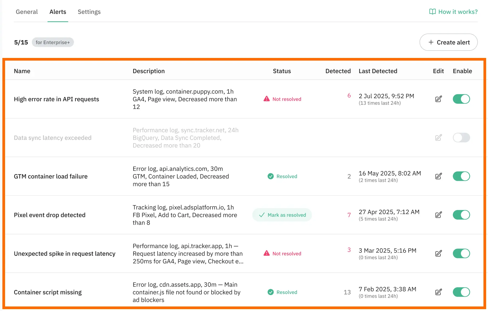Screen dimensions: 488x311
Task: Click the Create alert button
Action: pyautogui.click(x=449, y=42)
